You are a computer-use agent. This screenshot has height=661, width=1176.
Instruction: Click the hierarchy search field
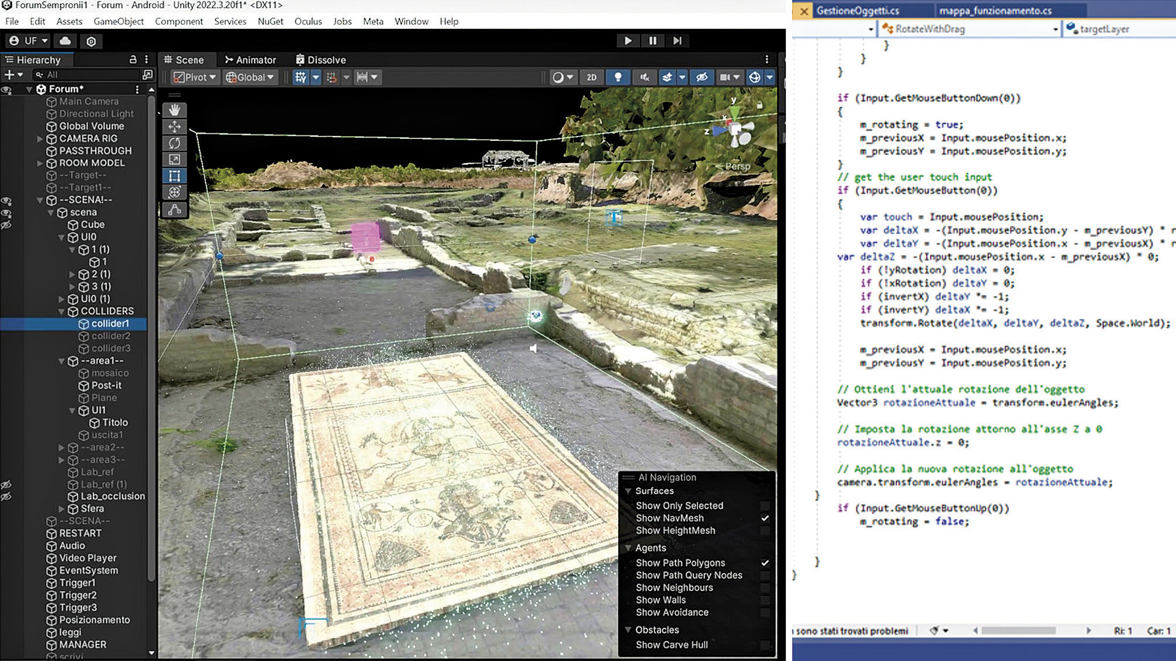point(88,74)
